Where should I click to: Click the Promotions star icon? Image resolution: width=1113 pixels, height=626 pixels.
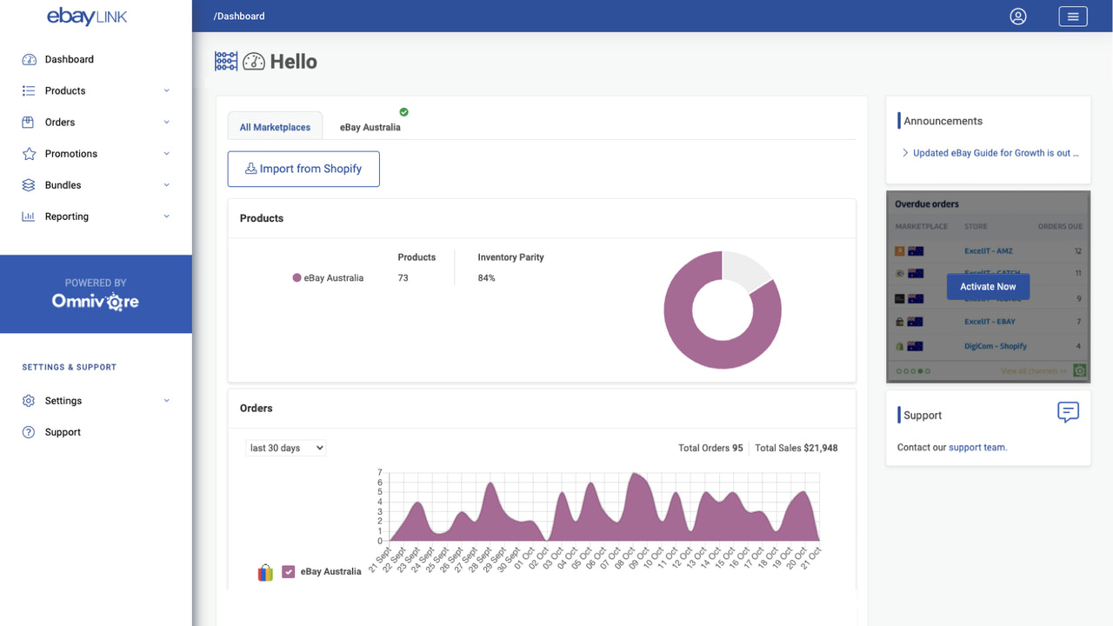pos(29,153)
